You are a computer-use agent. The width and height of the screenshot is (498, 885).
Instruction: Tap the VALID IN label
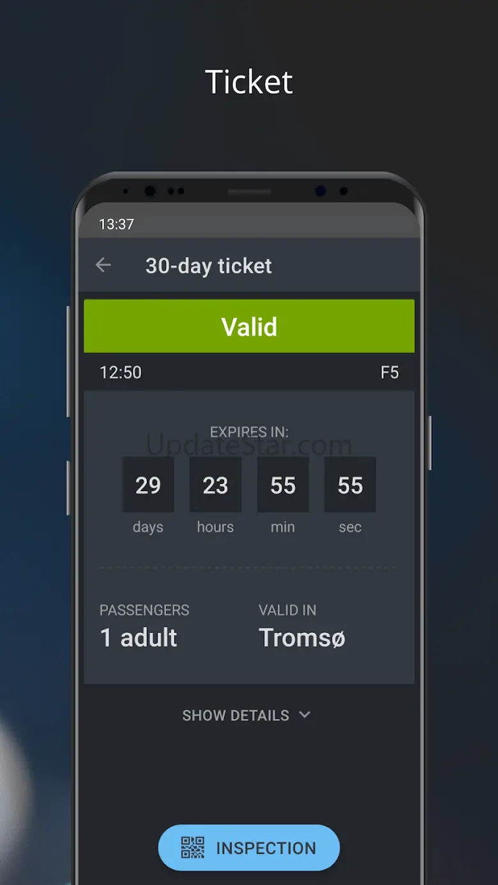click(287, 610)
